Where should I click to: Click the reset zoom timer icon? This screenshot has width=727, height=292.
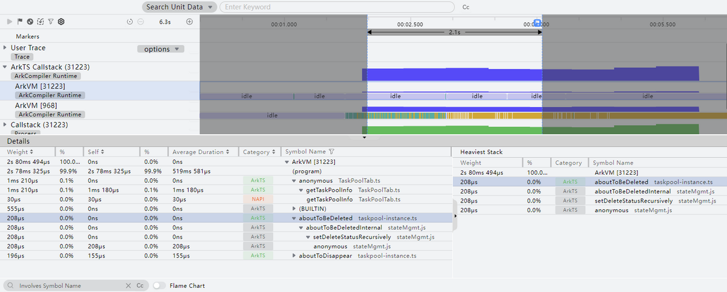[x=130, y=22]
